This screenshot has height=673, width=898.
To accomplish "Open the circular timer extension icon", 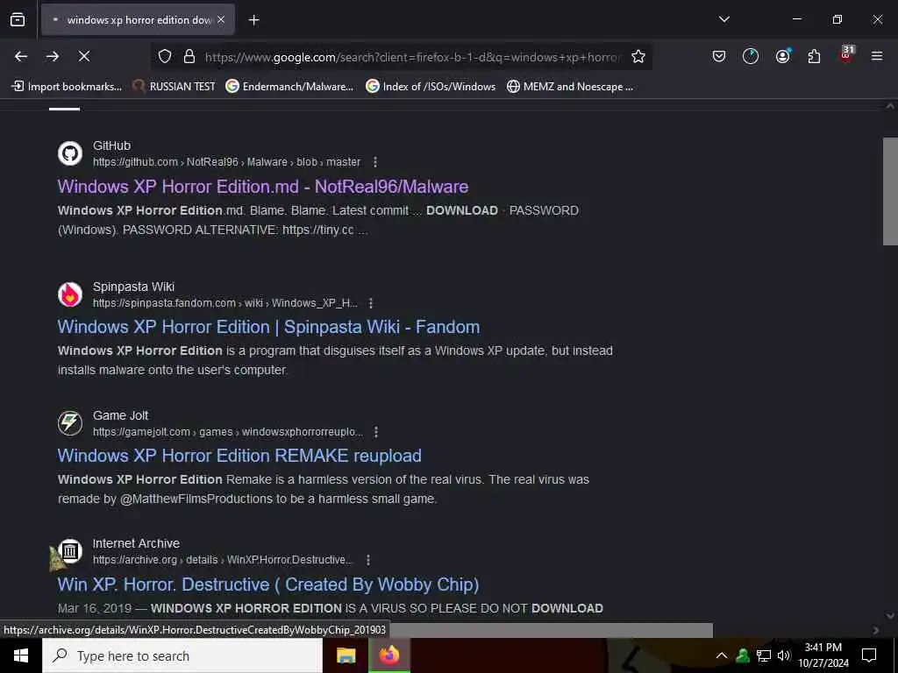I will (751, 56).
